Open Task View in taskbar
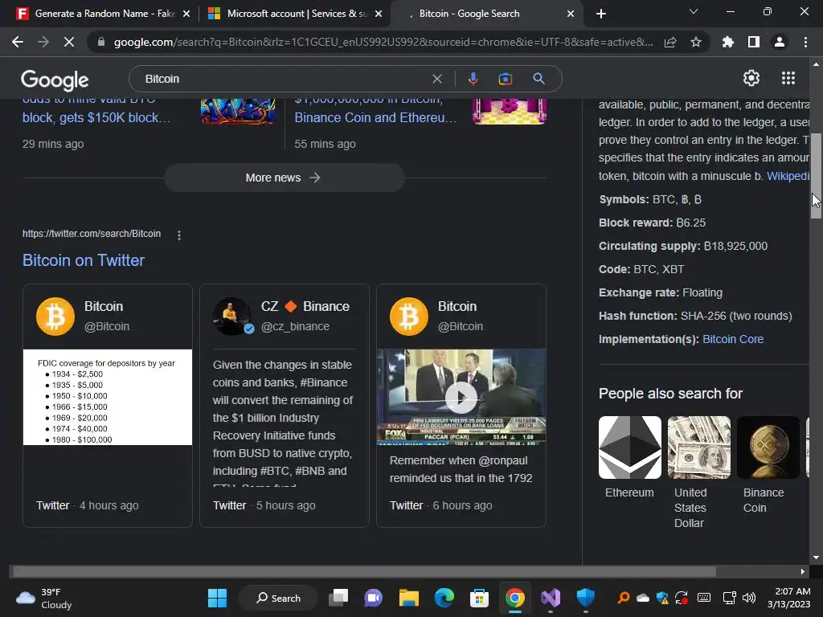823x617 pixels. click(338, 598)
